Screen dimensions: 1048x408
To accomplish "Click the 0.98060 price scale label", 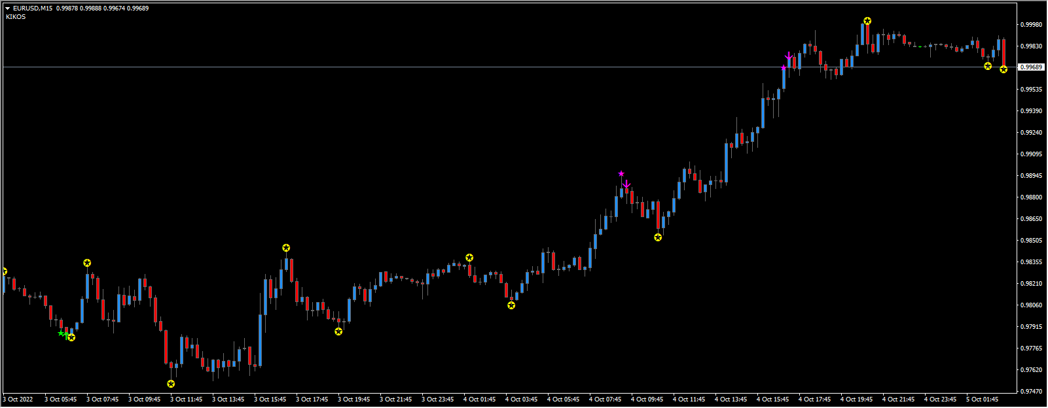I will (1031, 305).
